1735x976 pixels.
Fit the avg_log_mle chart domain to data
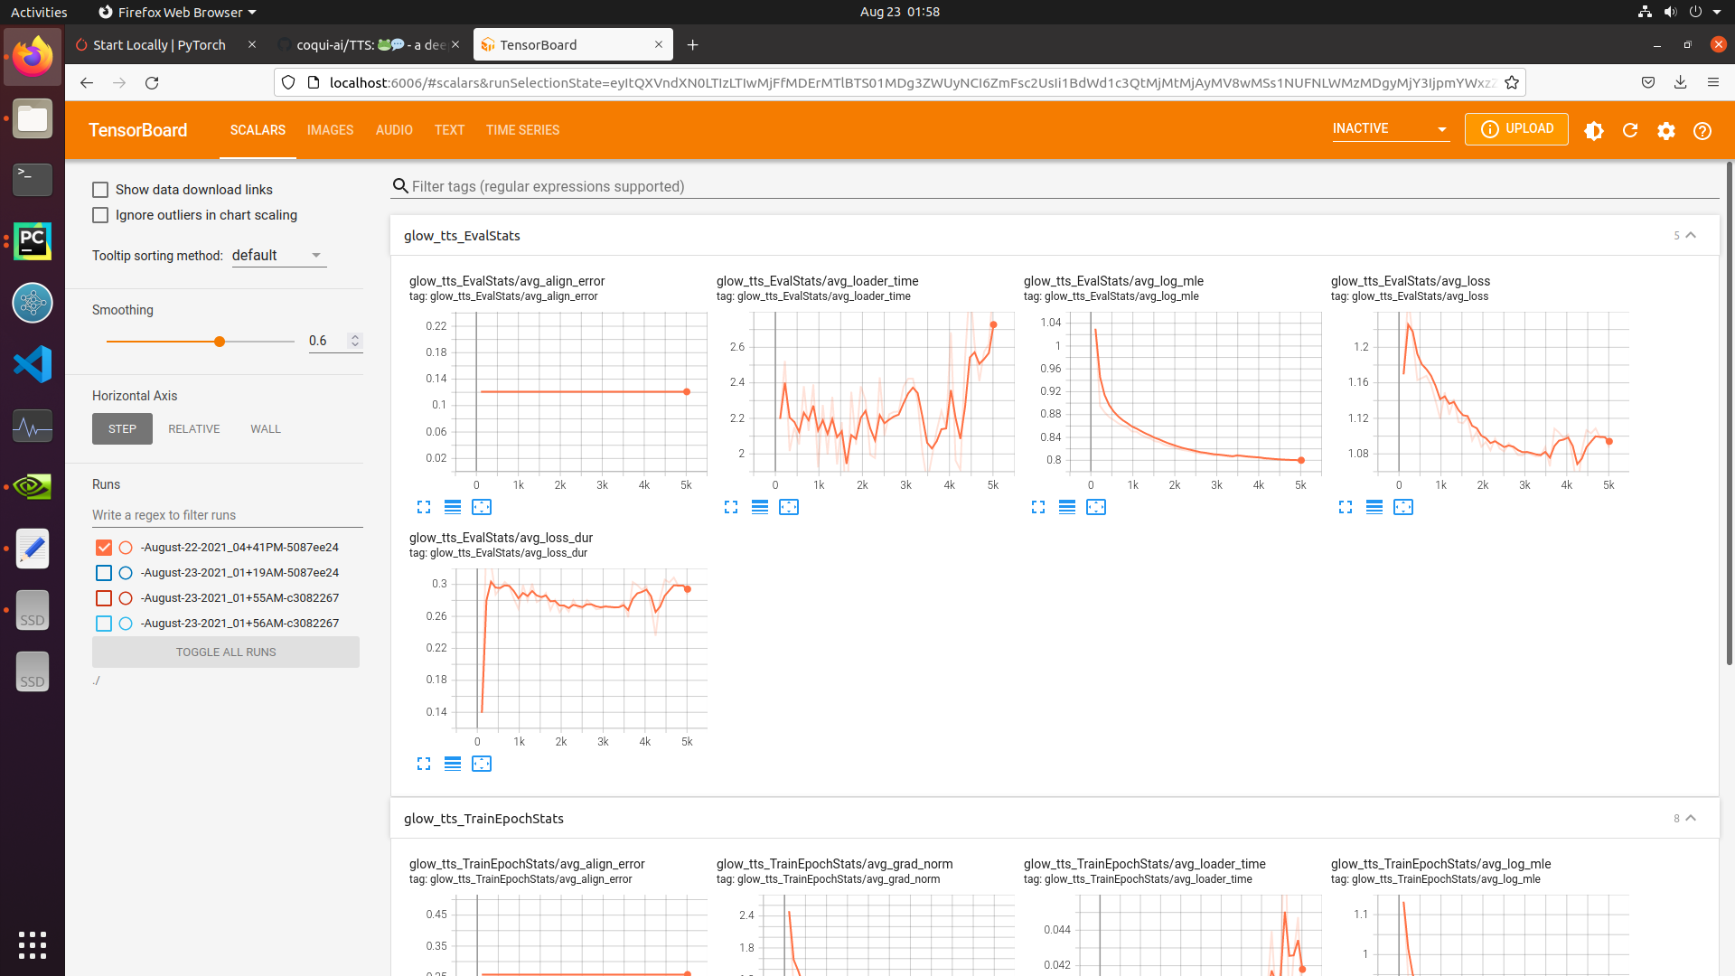point(1095,507)
